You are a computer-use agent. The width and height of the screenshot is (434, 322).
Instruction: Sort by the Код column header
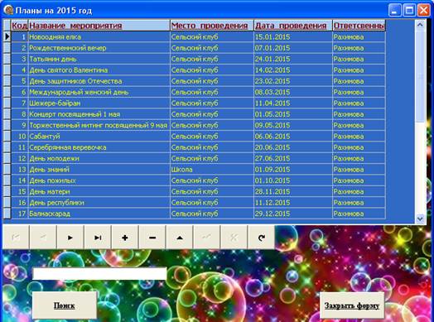pos(20,26)
